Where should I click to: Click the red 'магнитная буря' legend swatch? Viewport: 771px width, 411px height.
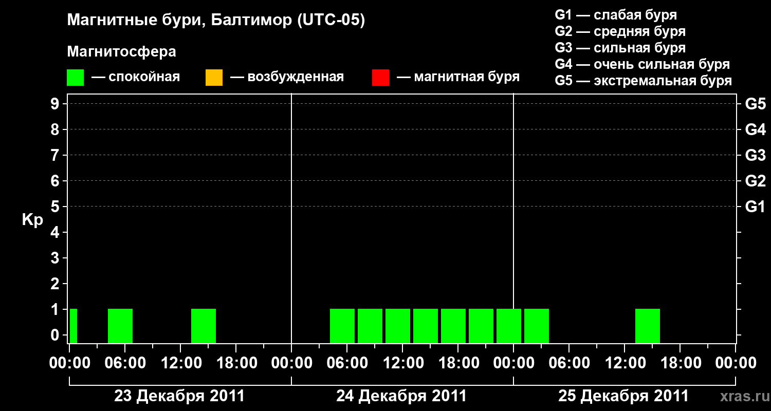(380, 78)
